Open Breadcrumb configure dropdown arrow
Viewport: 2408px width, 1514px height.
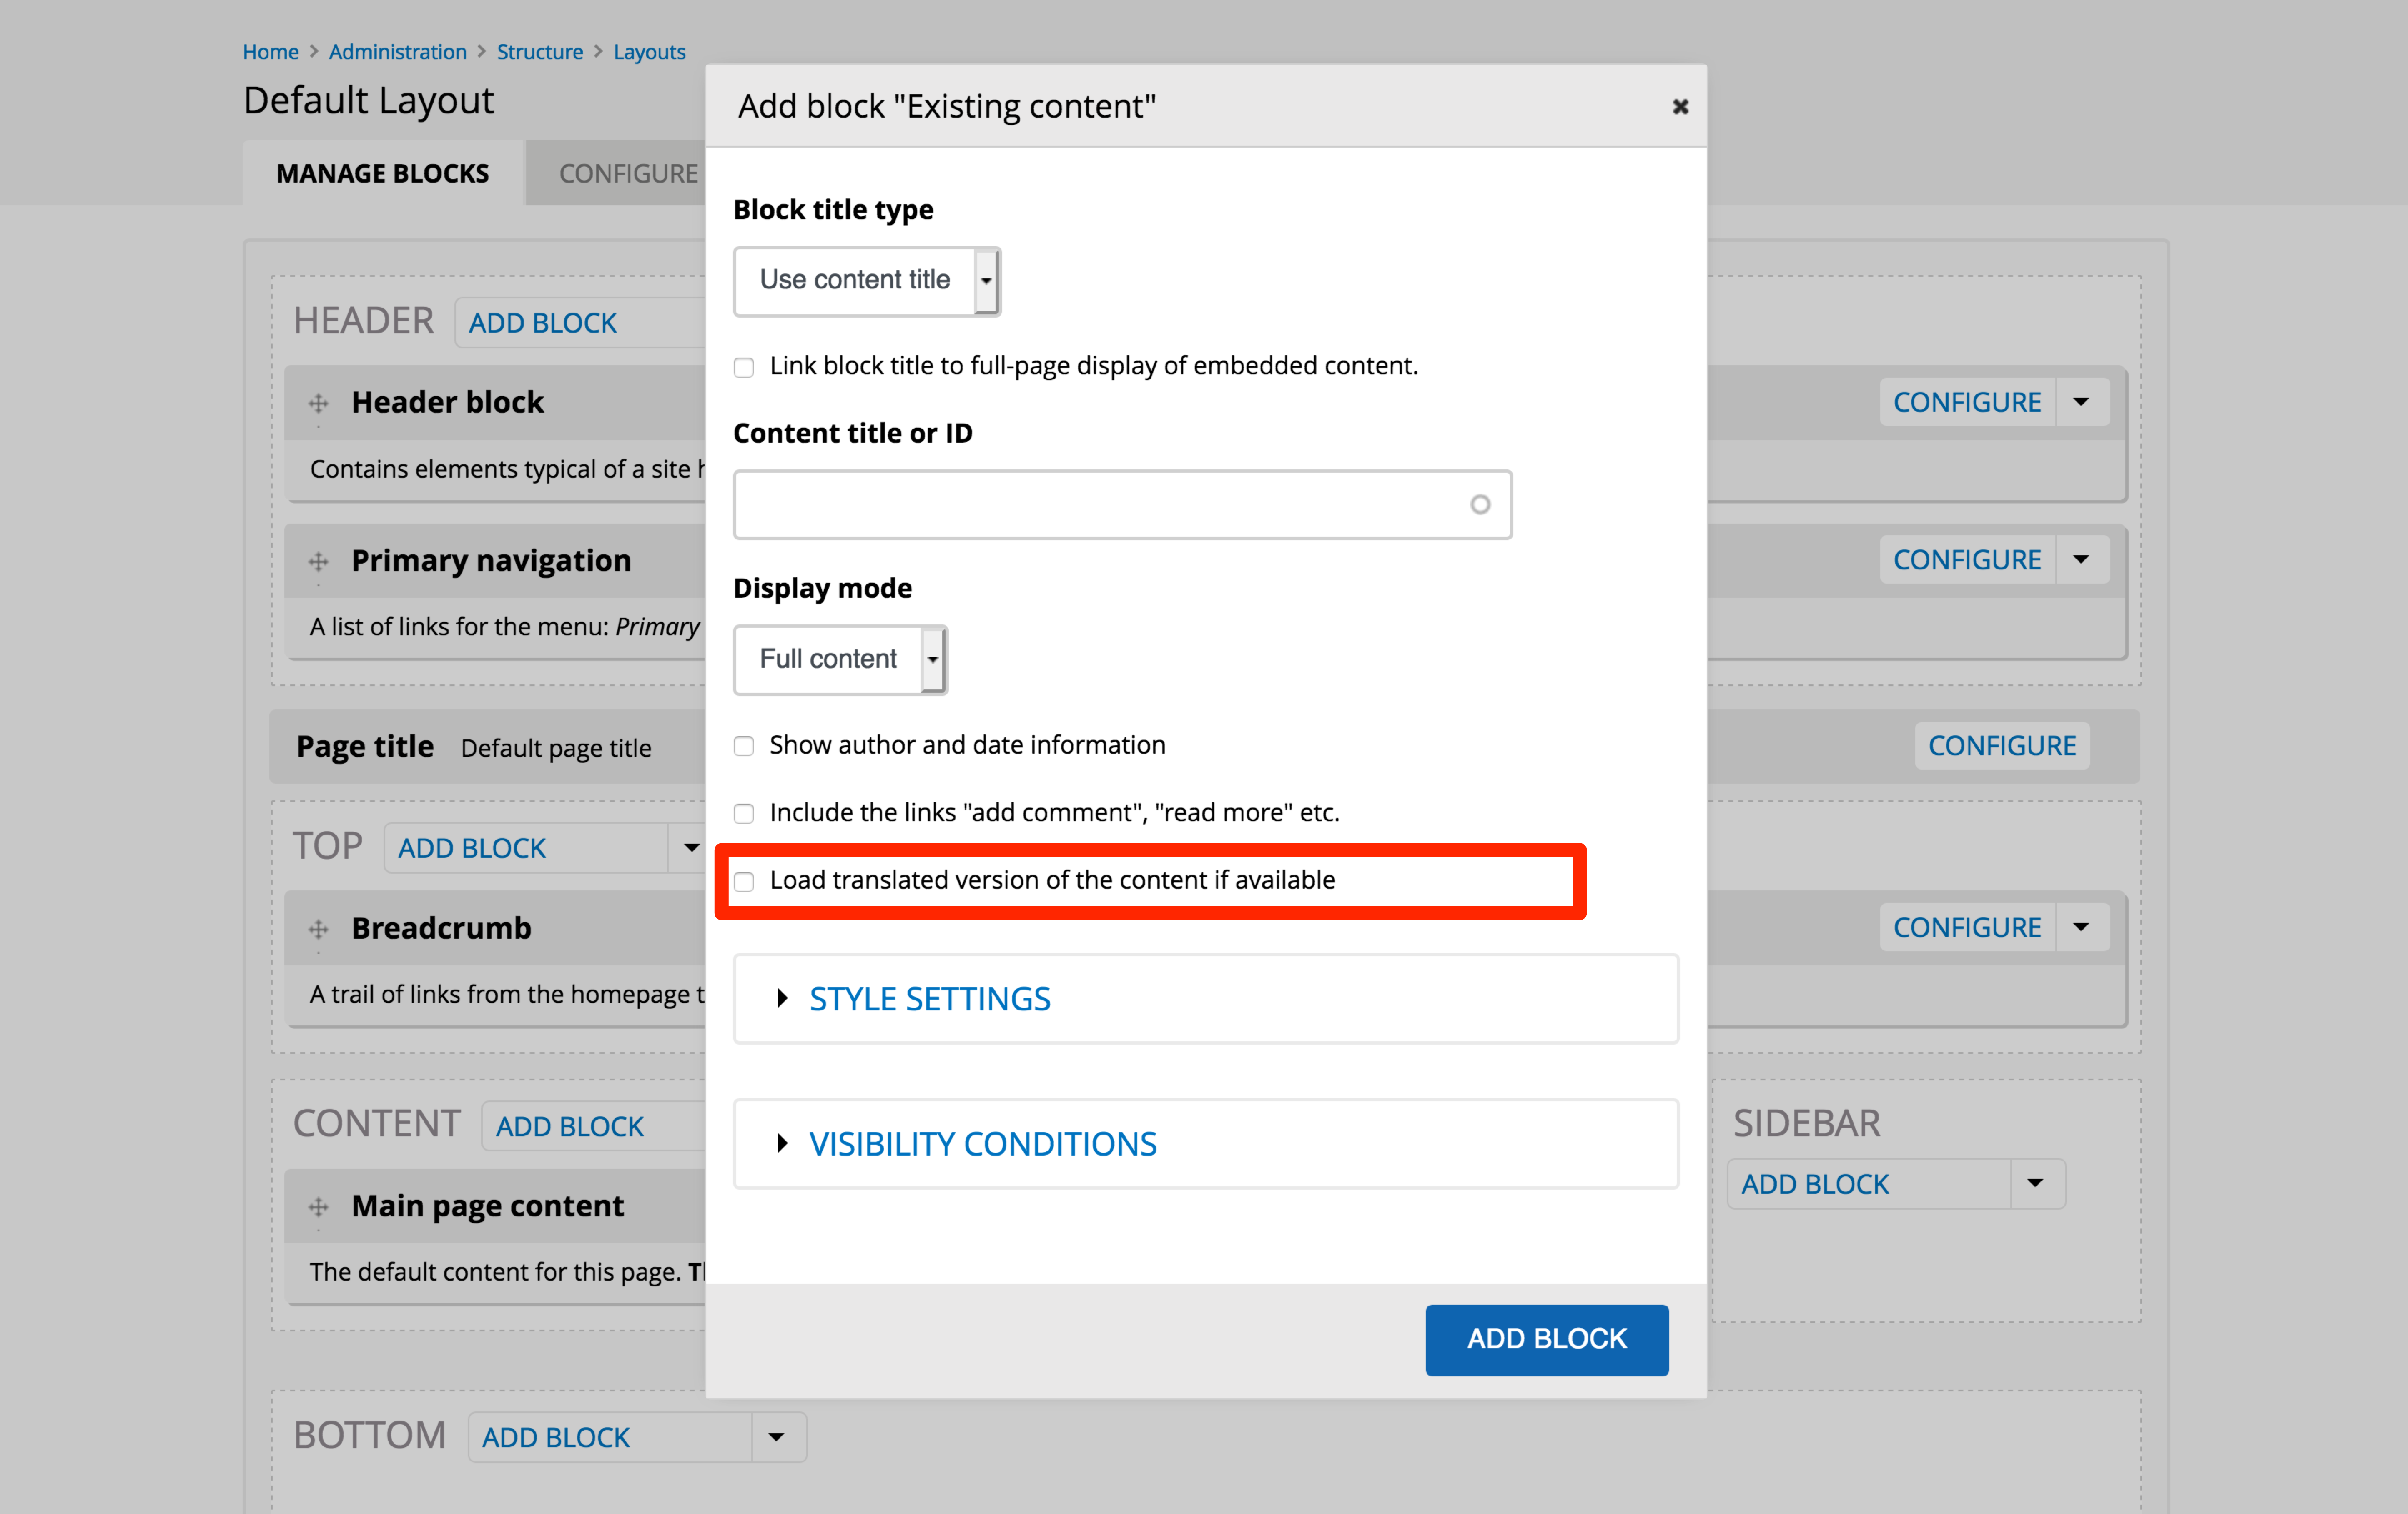2082,927
